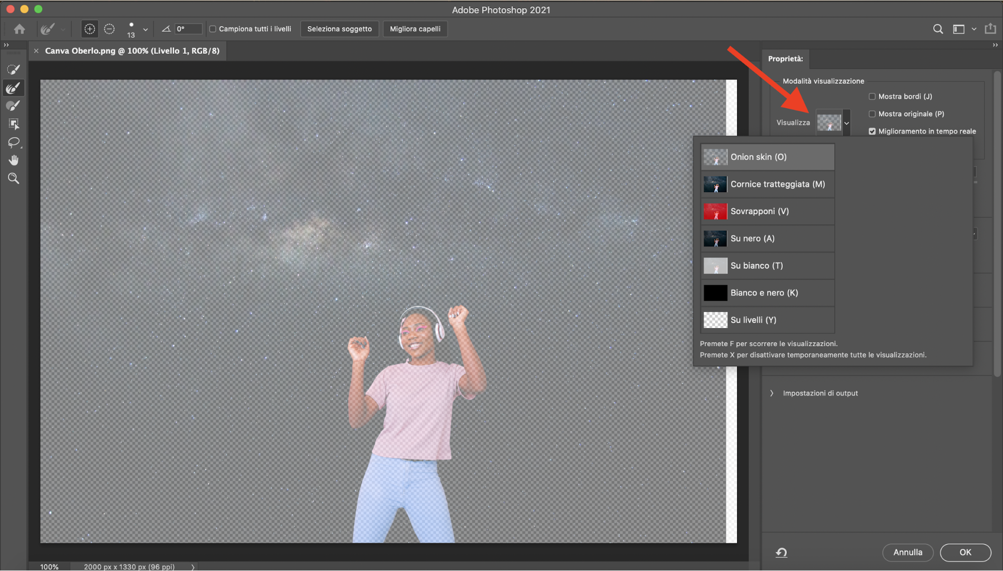Choose Su bianco (T) view mode
1003x571 pixels.
pyautogui.click(x=767, y=265)
